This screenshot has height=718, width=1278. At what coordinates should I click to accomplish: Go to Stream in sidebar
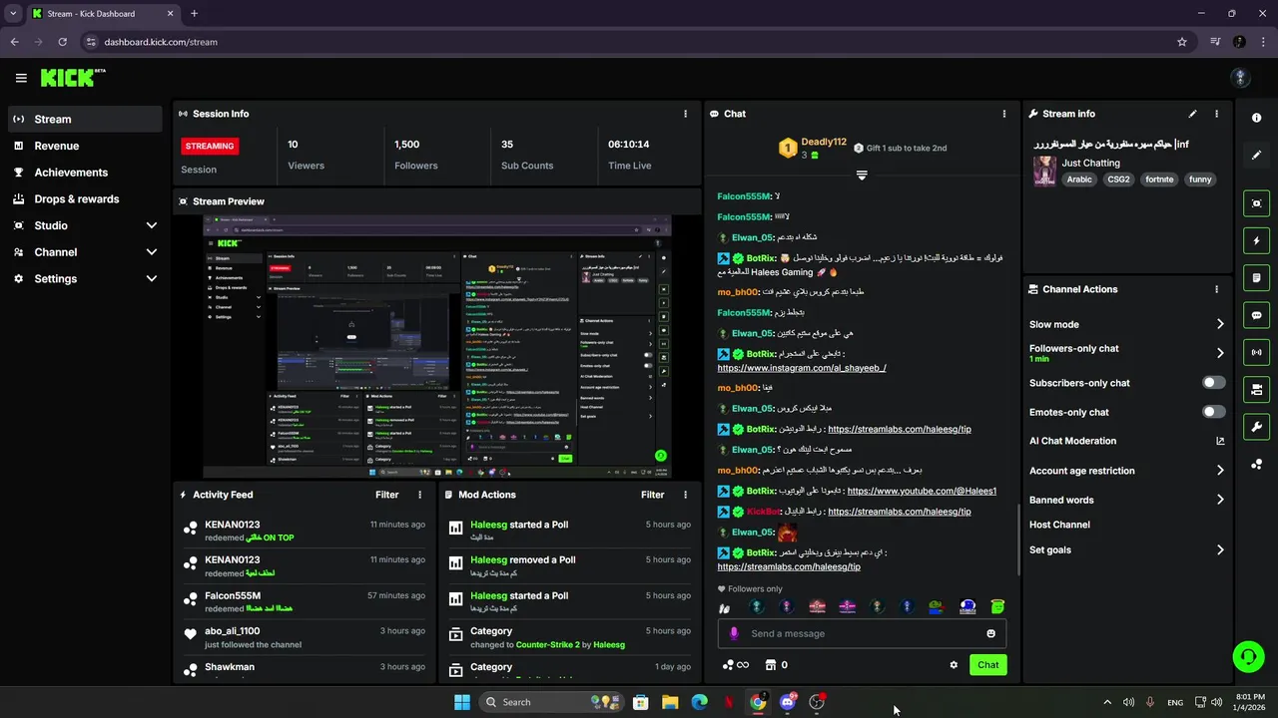tap(85, 119)
